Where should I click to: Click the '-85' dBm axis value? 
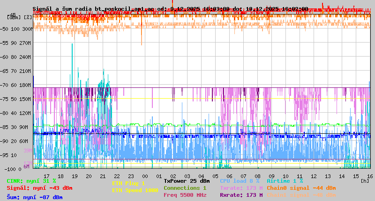coord(4,127)
